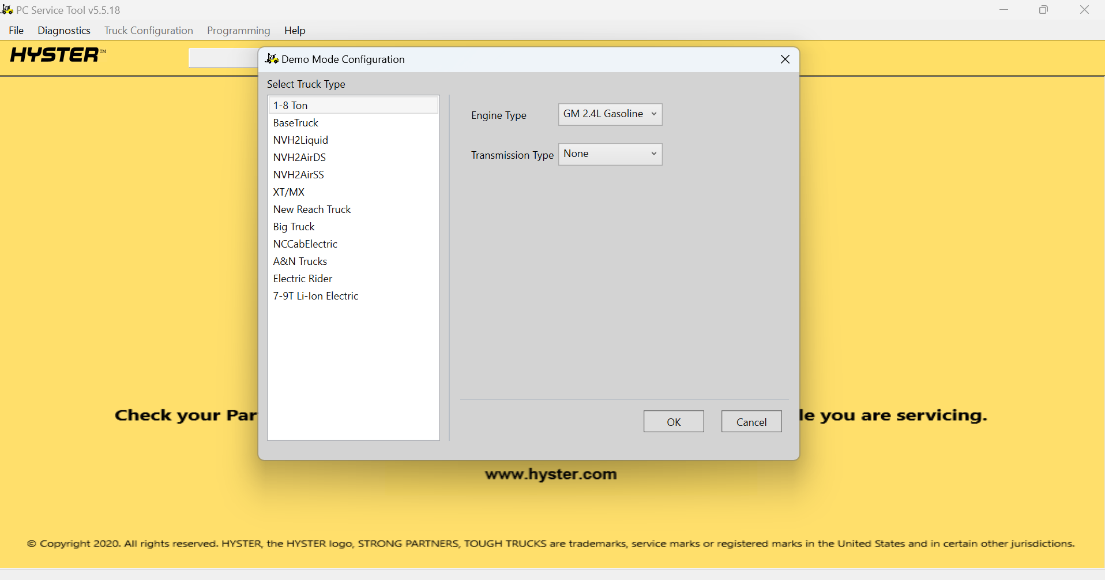Cancel the Demo Mode Configuration dialog
The height and width of the screenshot is (580, 1105).
tap(751, 421)
